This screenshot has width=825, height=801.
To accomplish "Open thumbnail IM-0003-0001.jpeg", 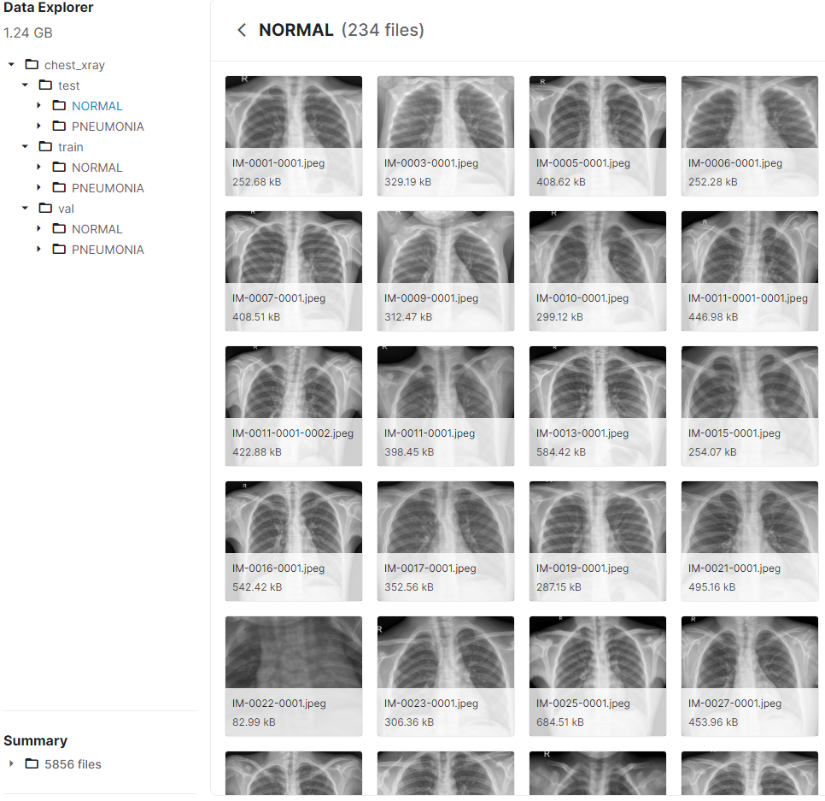I will pyautogui.click(x=446, y=136).
